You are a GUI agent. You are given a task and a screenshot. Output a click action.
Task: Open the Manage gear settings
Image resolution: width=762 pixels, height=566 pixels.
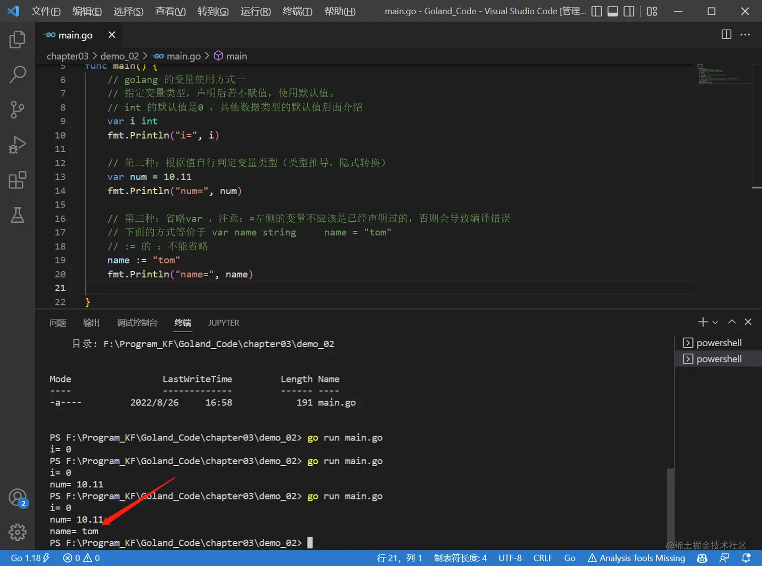(x=17, y=532)
